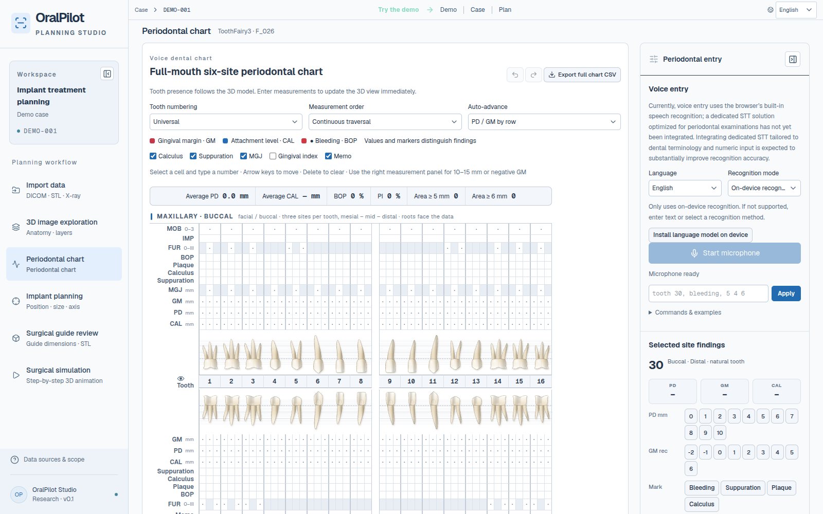The image size is (823, 514).
Task: Open Surgical simulation step
Action: pos(64,375)
